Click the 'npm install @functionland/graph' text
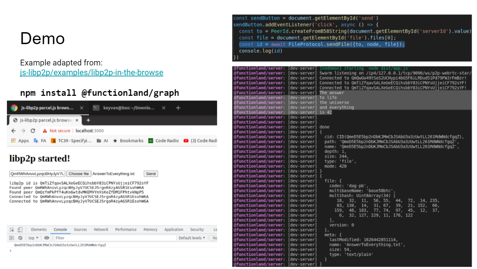This screenshot has height=269, width=477. (x=99, y=93)
